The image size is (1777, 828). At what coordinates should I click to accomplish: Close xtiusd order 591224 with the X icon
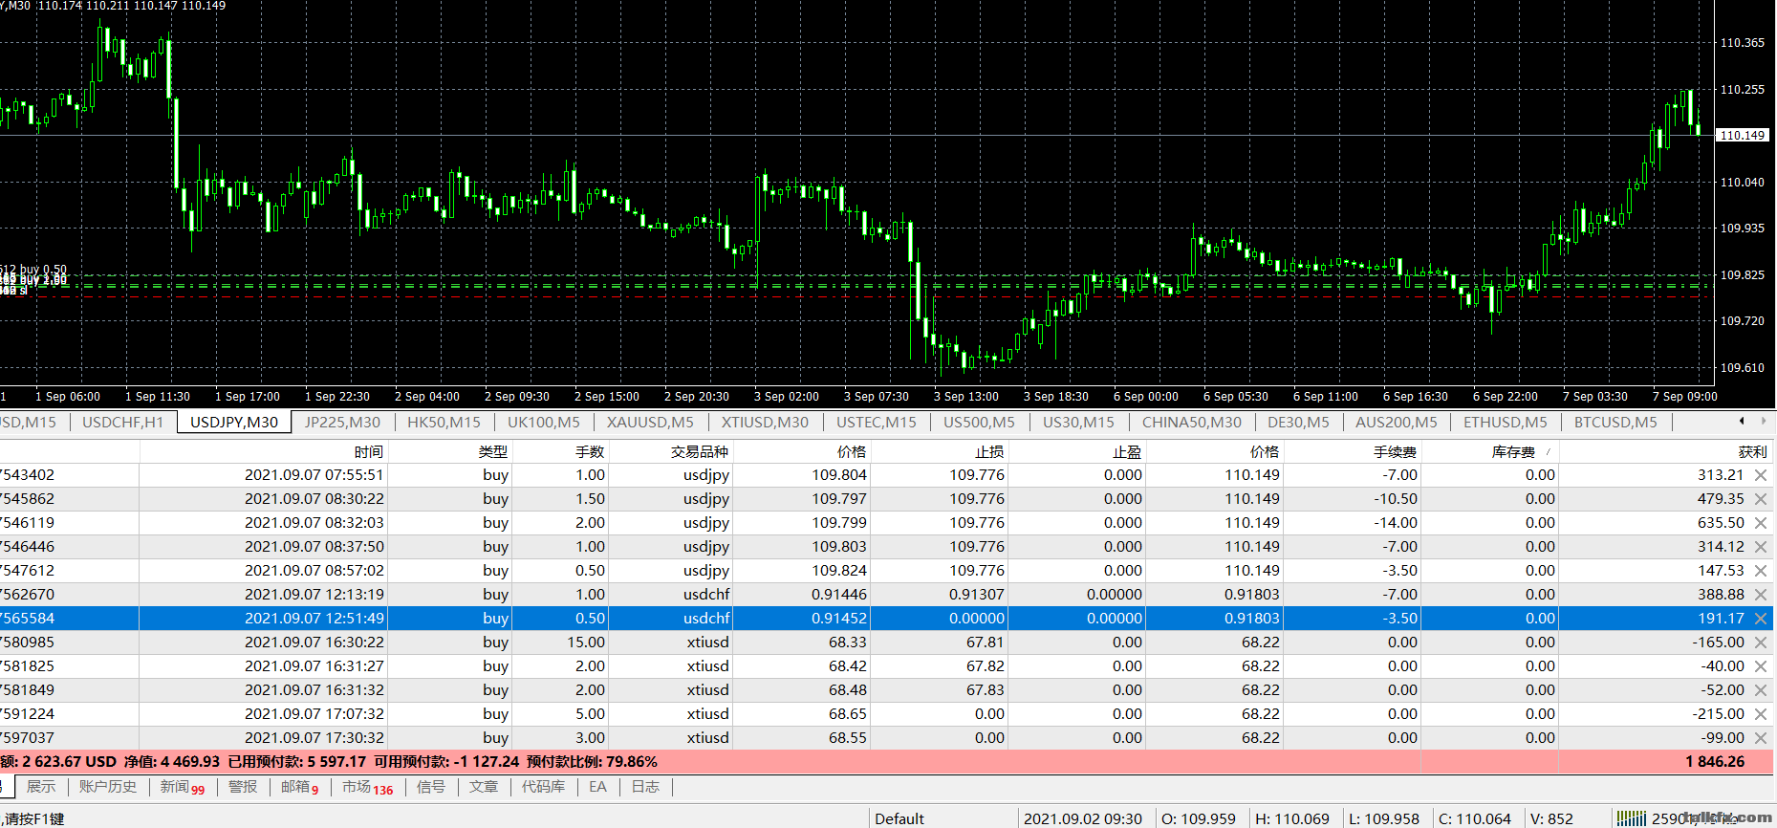coord(1761,714)
